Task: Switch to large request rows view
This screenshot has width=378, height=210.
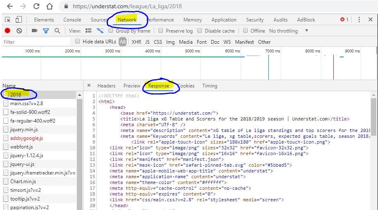Action: click(89, 31)
